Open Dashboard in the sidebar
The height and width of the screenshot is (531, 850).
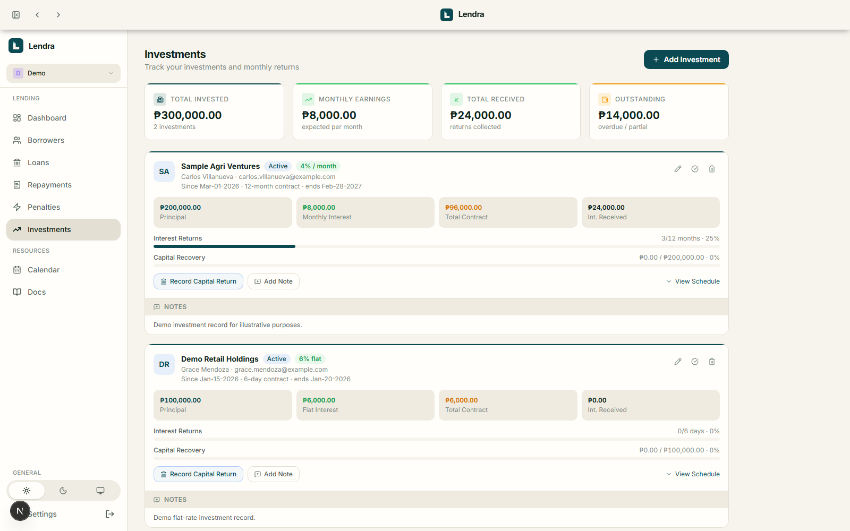coord(63,118)
